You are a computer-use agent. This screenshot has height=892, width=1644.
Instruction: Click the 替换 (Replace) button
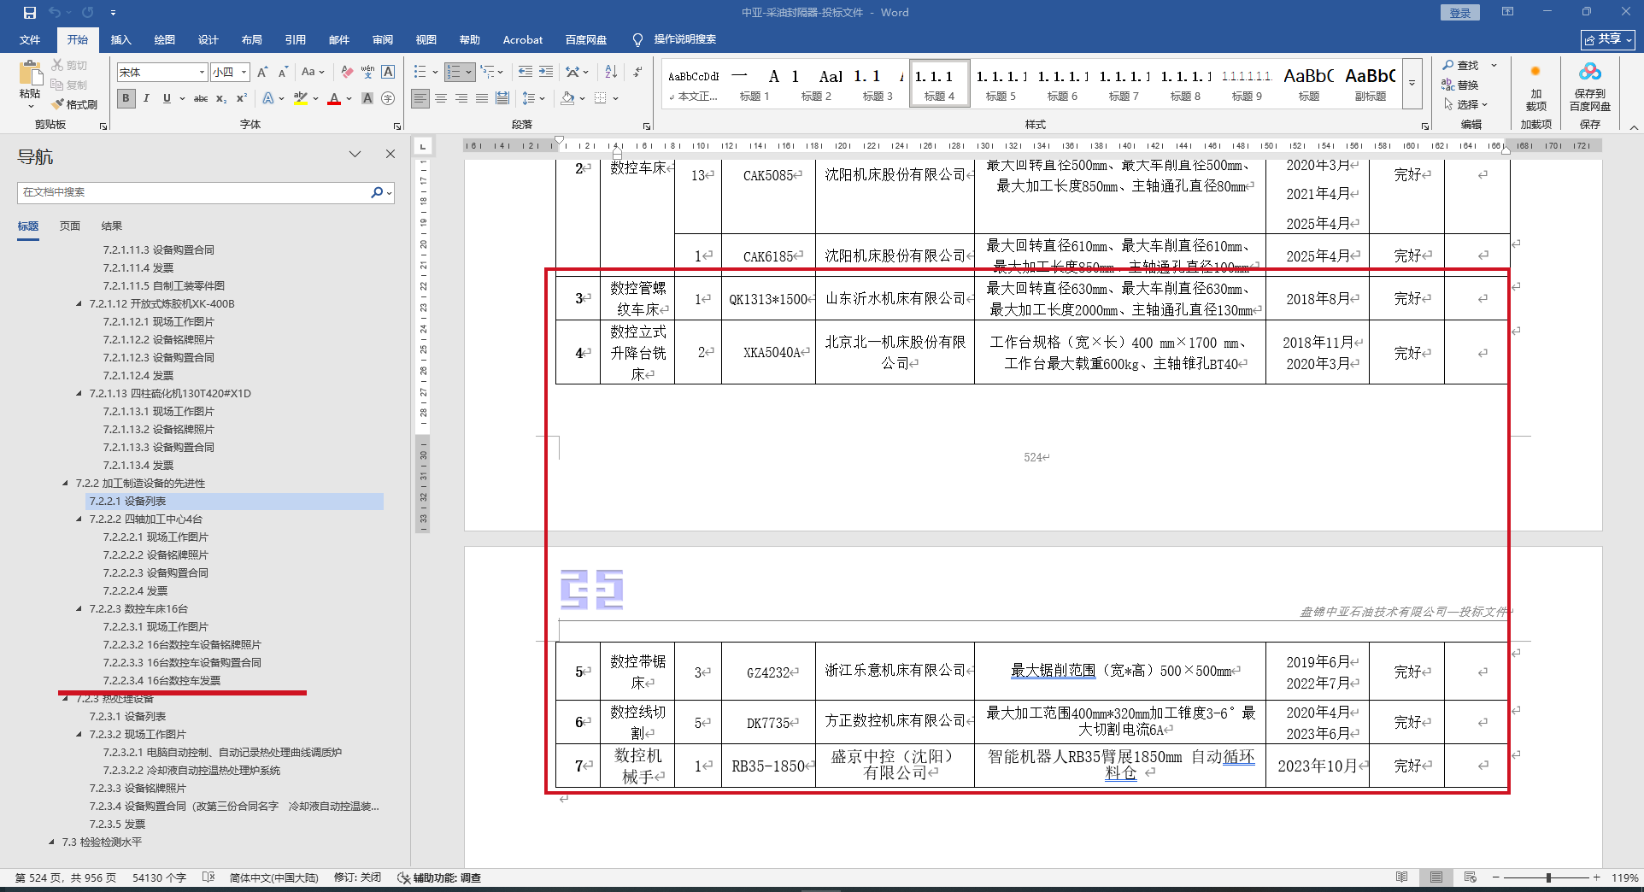coord(1461,85)
